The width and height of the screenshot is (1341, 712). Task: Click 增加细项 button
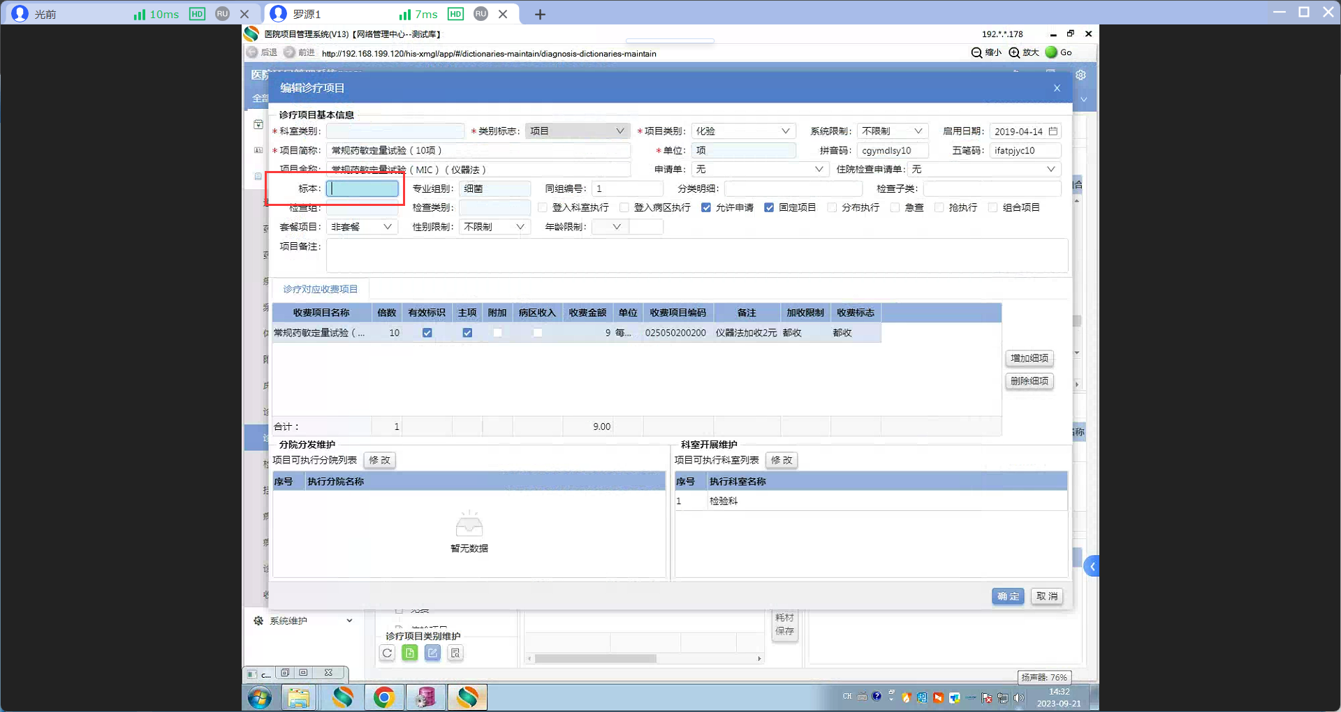click(1029, 358)
